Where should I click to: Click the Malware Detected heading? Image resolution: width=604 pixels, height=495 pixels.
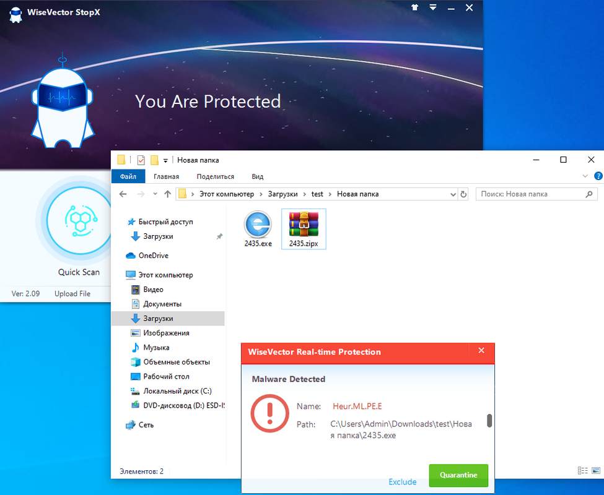[289, 379]
